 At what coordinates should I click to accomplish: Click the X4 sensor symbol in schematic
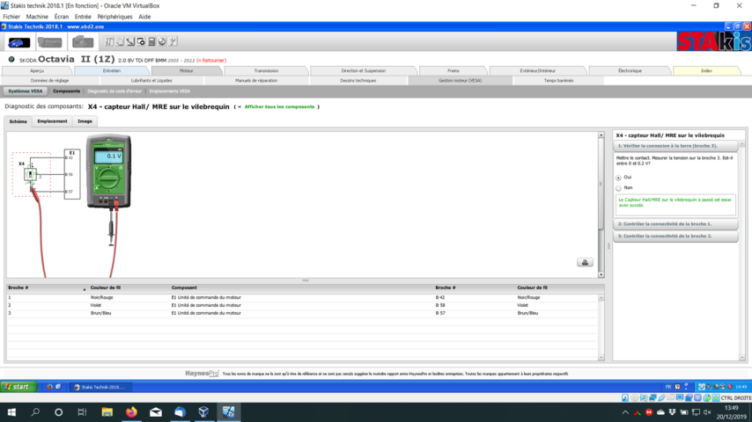30,174
